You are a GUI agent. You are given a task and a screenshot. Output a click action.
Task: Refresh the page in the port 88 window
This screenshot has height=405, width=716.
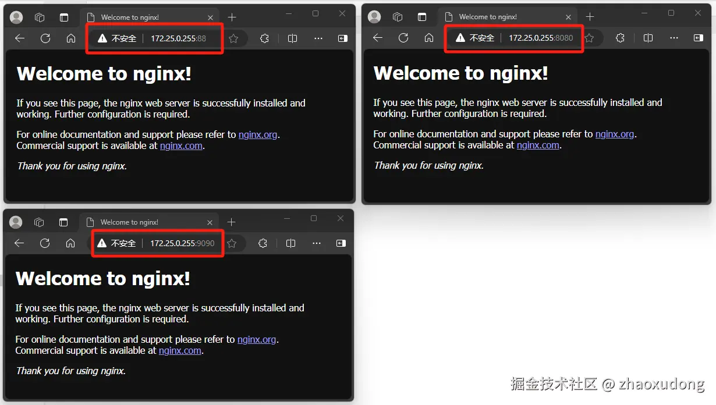(x=45, y=38)
